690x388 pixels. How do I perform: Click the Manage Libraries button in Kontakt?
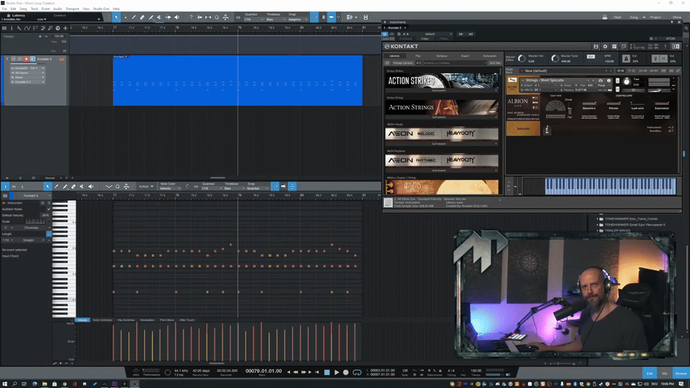[x=402, y=61]
